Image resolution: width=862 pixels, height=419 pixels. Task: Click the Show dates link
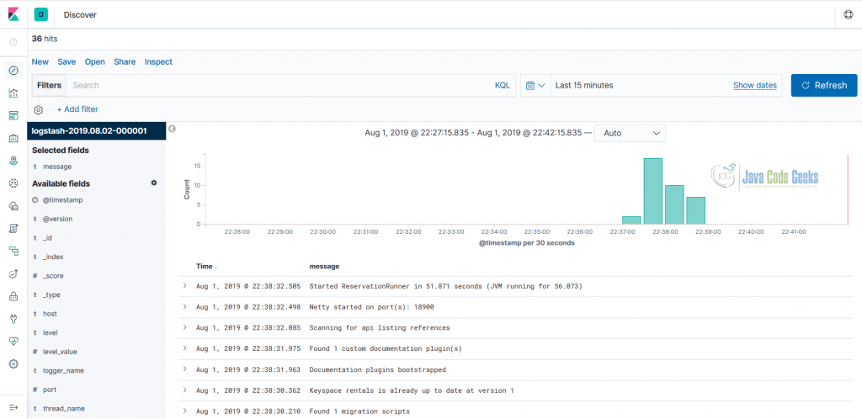point(755,85)
